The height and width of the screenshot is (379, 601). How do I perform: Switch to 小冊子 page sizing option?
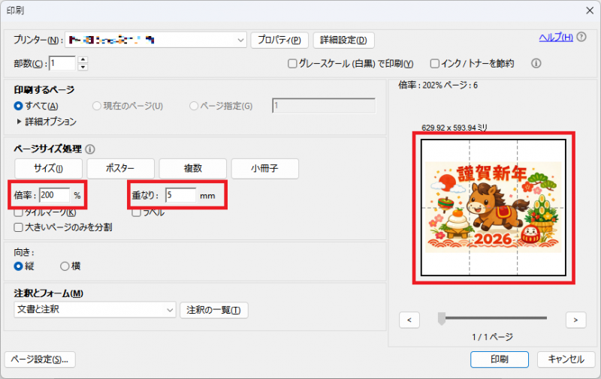[x=265, y=168]
